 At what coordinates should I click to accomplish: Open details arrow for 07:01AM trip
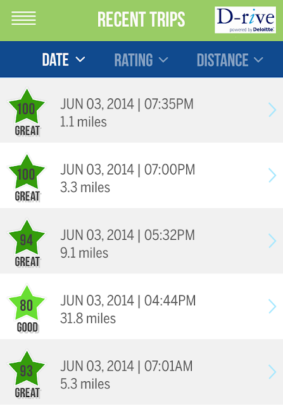(272, 372)
